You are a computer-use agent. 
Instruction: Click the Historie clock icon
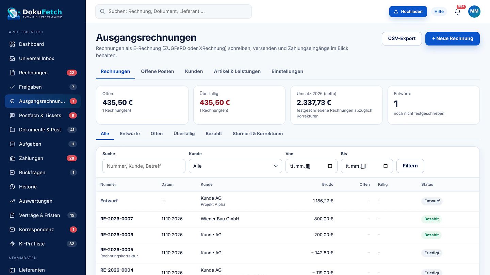12,187
